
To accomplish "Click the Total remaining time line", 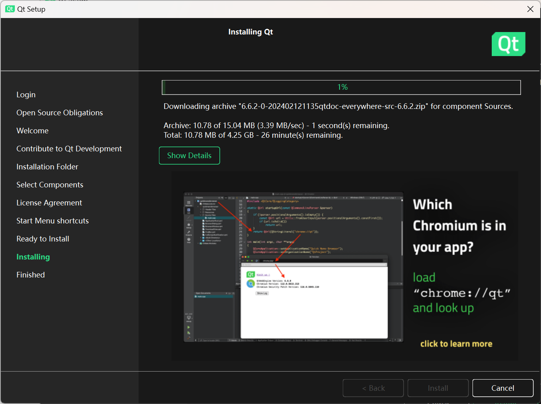I will pyautogui.click(x=253, y=135).
